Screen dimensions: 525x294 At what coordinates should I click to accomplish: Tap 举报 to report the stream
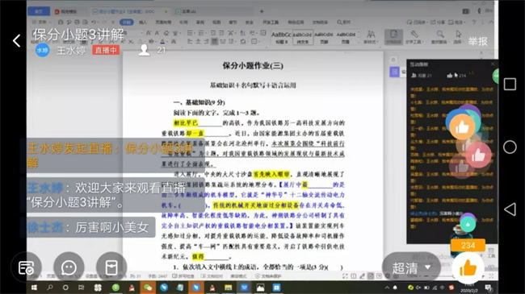tap(478, 41)
